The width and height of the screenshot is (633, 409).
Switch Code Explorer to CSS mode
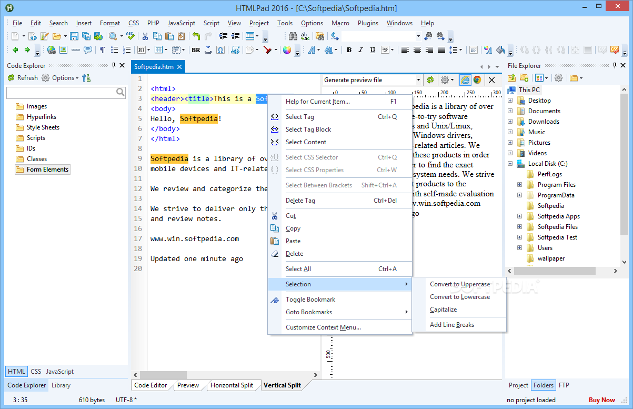36,372
